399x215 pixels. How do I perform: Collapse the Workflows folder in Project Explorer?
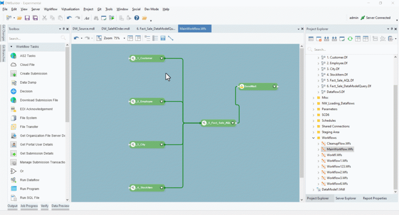click(314, 138)
